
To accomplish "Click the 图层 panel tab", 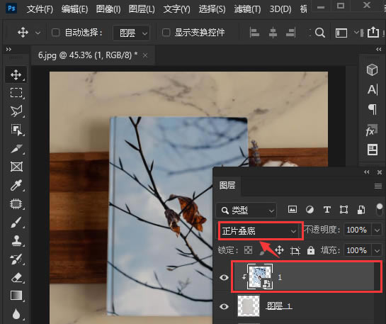I will pos(227,185).
